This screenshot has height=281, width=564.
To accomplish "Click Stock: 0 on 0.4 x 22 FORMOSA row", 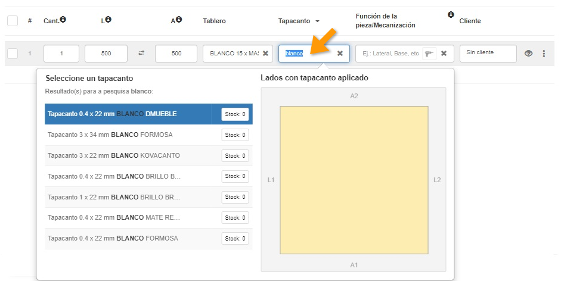I will pyautogui.click(x=235, y=239).
